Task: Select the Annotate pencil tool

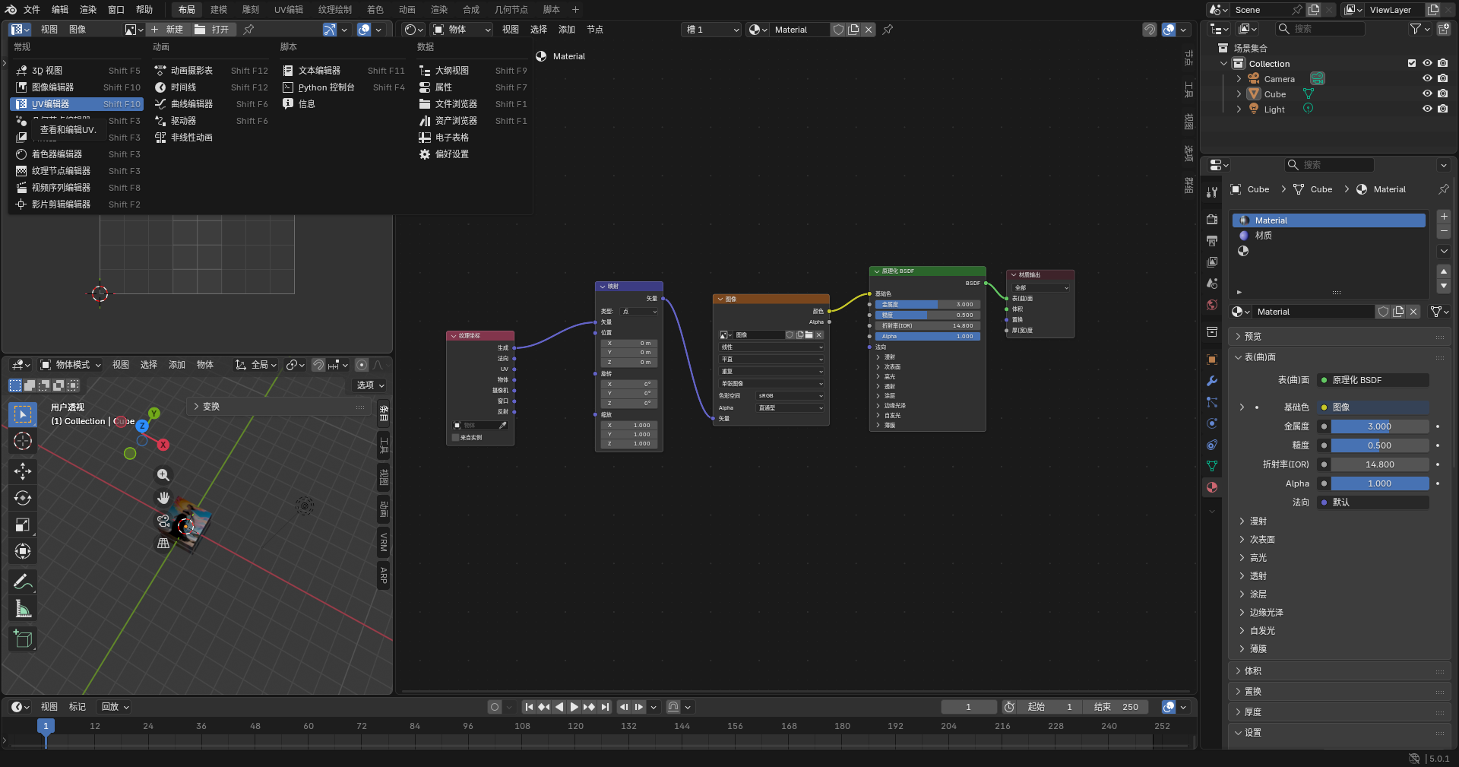Action: [23, 582]
